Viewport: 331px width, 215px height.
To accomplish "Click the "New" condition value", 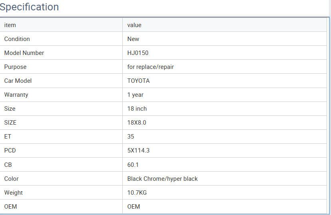I will click(x=133, y=39).
